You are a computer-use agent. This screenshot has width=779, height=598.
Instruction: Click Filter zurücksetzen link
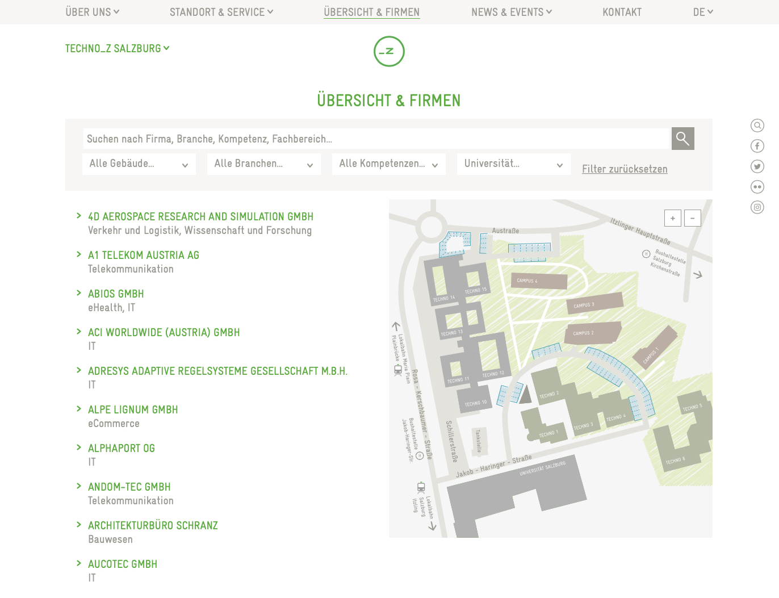pos(625,169)
